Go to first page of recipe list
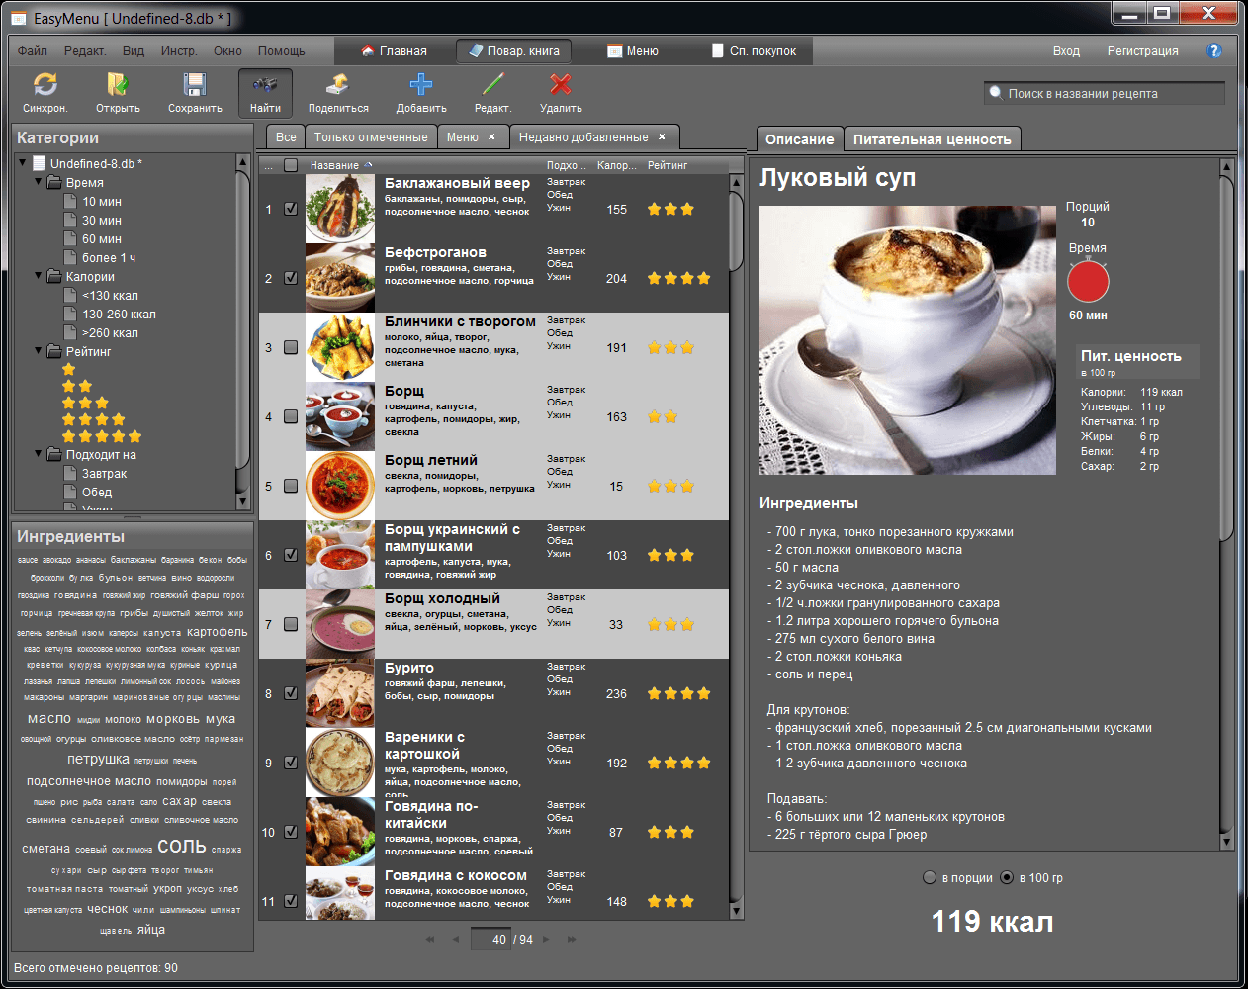1248x989 pixels. point(430,939)
